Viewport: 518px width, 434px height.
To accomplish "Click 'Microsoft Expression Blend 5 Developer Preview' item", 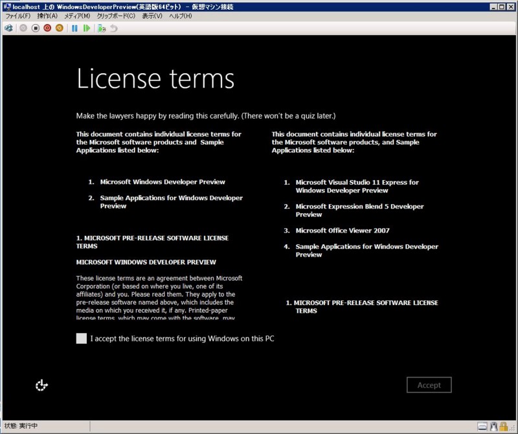I will [x=359, y=211].
